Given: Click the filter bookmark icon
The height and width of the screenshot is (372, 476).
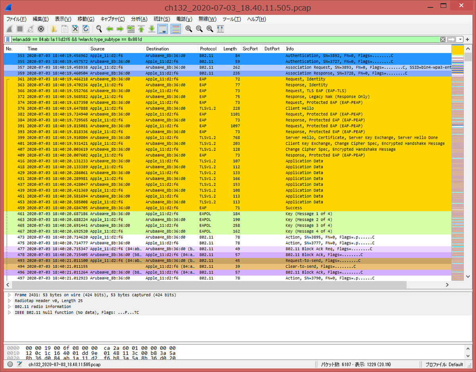Looking at the screenshot, I should tap(8, 39).
